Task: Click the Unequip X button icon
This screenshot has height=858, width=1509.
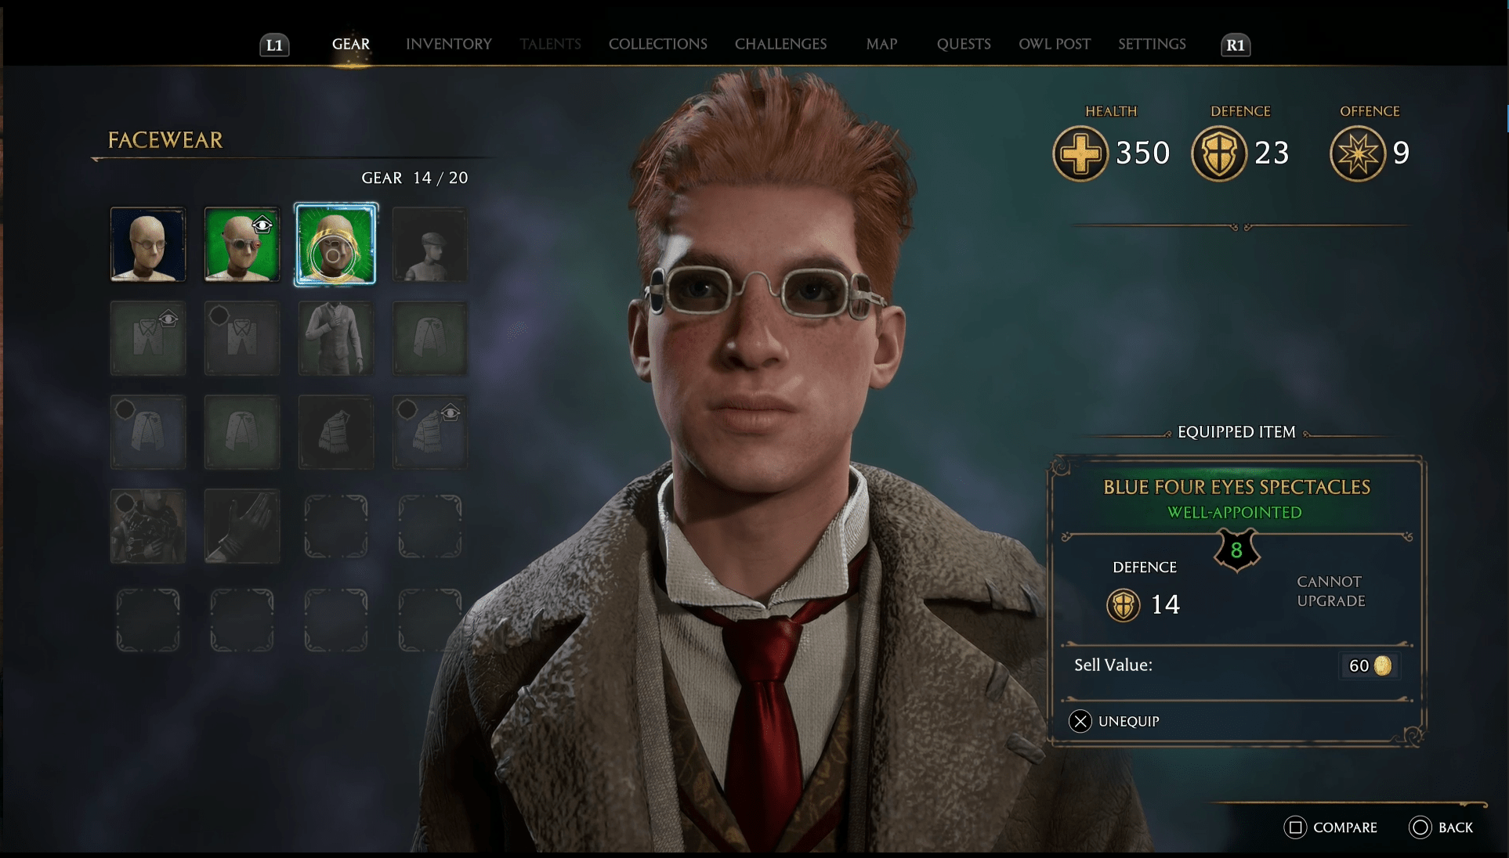Action: pyautogui.click(x=1081, y=721)
